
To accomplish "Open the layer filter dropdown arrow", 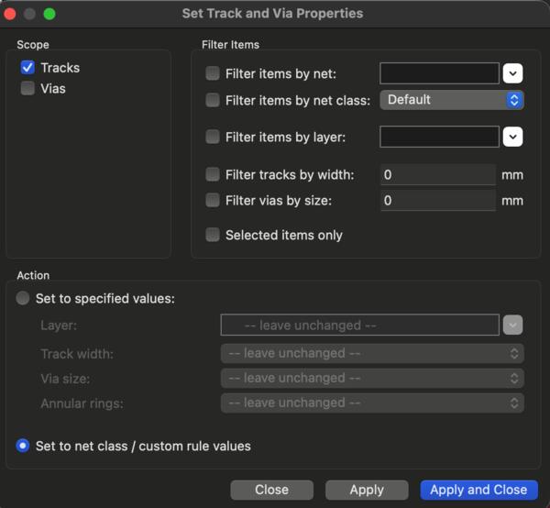I will point(512,137).
